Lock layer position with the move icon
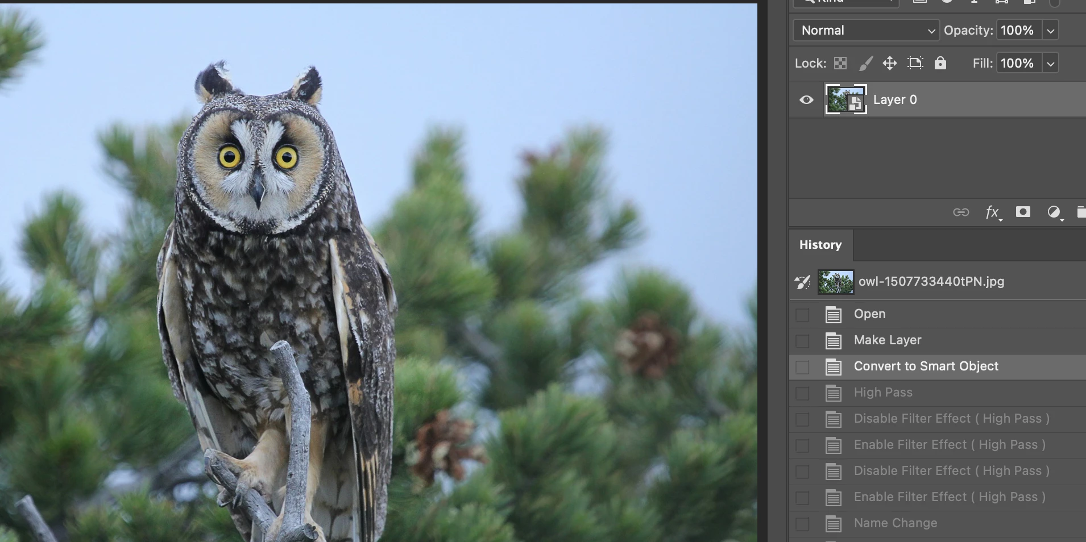 pyautogui.click(x=890, y=63)
